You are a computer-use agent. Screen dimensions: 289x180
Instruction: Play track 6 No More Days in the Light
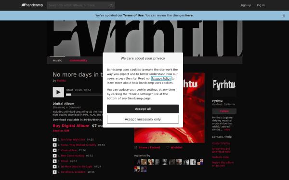[x=54, y=167]
